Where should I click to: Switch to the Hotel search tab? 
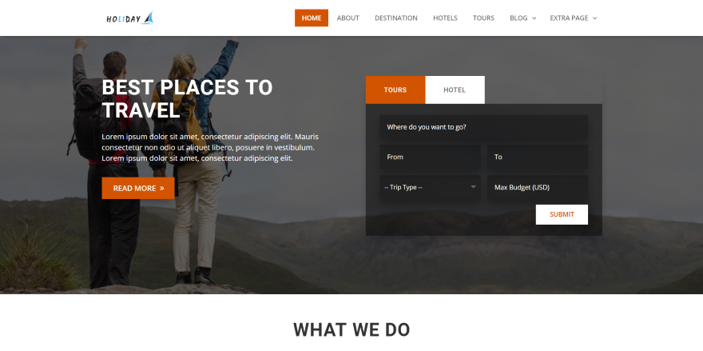point(455,90)
